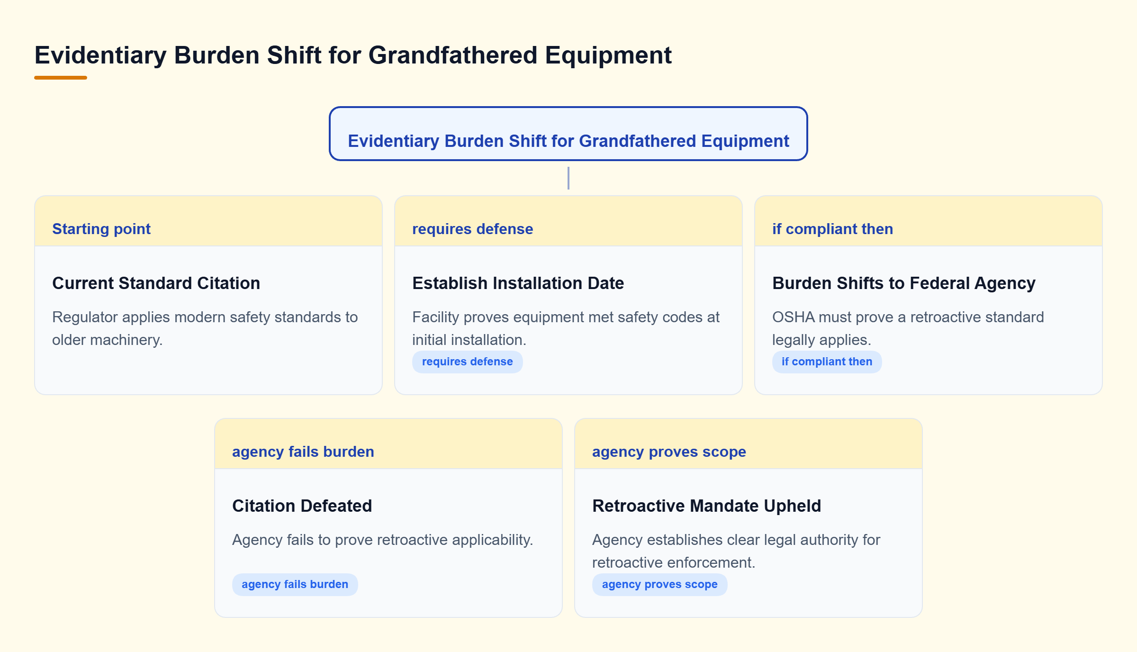This screenshot has height=652, width=1137.
Task: Select the root flowchart node box
Action: (568, 134)
